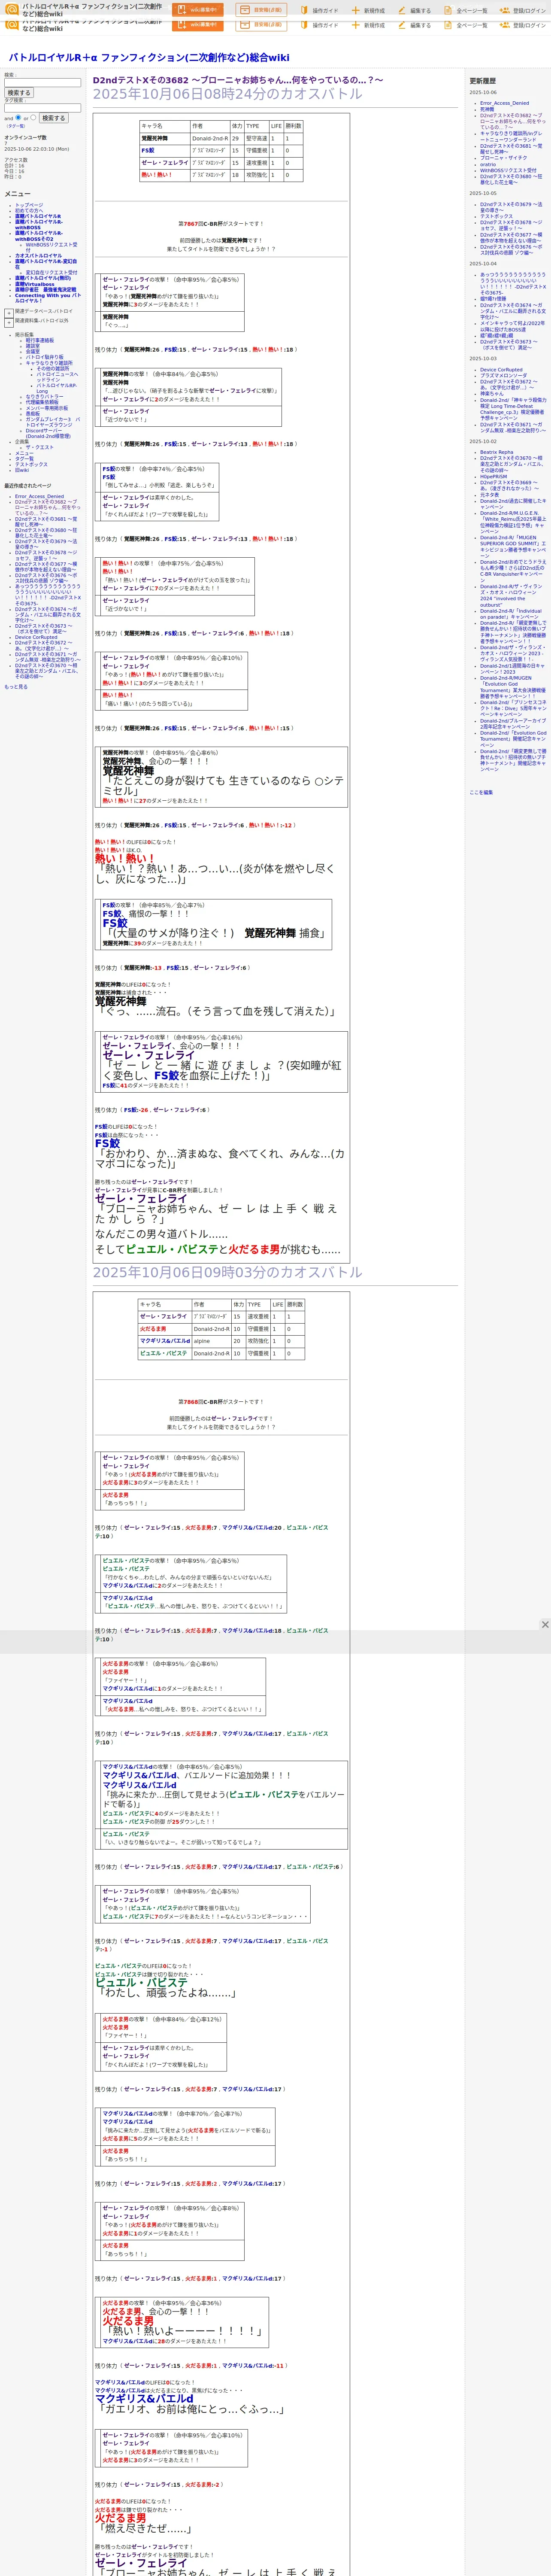
Task: Open the (タグ一覧) link below tag search
Action: pyautogui.click(x=16, y=126)
